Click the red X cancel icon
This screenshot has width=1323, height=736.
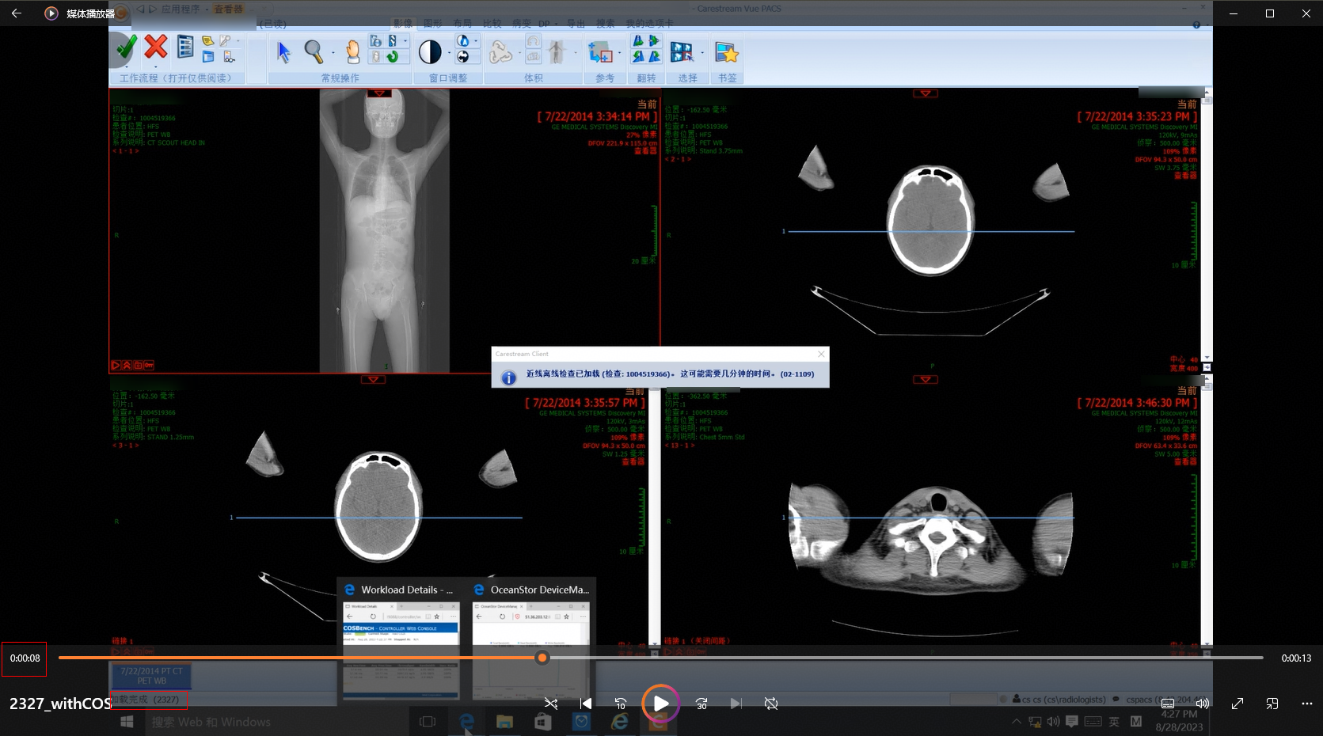(156, 47)
